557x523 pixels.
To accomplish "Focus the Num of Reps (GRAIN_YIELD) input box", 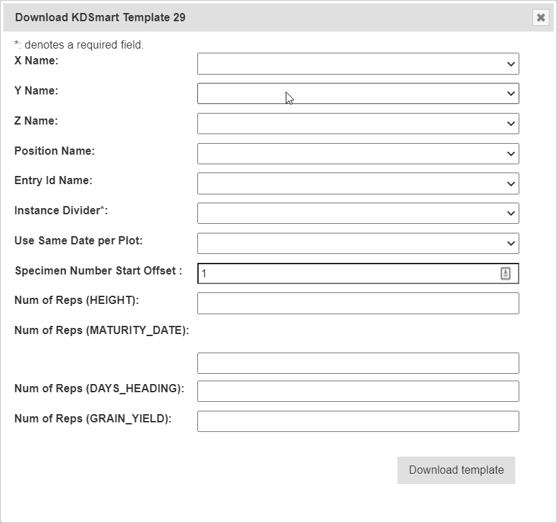I will point(358,422).
